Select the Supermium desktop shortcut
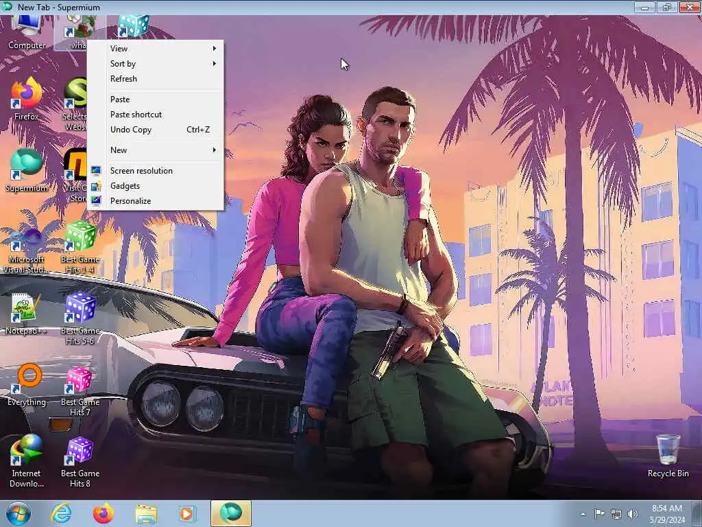This screenshot has height=527, width=702. click(27, 170)
